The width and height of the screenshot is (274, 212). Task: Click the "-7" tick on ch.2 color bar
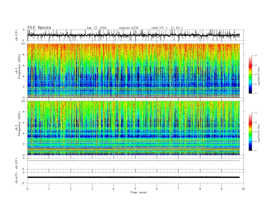(255, 151)
